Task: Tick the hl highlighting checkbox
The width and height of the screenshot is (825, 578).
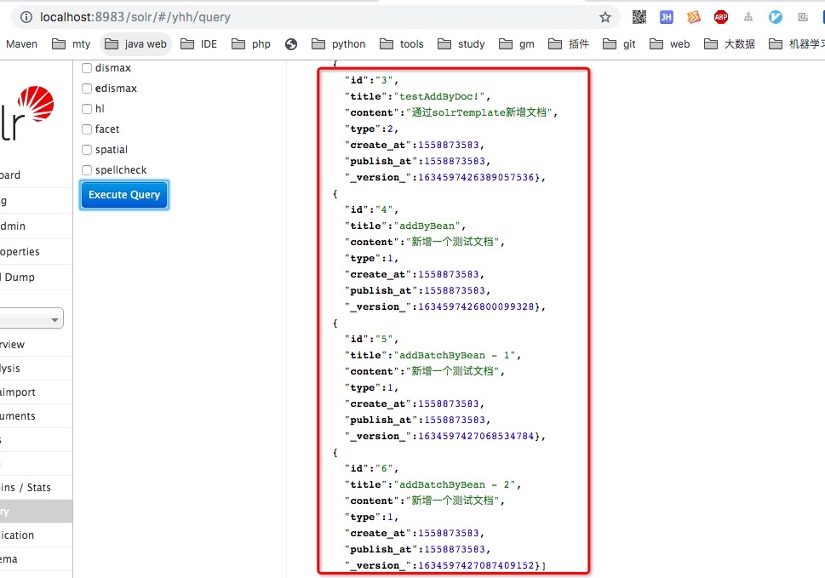Action: [x=87, y=109]
